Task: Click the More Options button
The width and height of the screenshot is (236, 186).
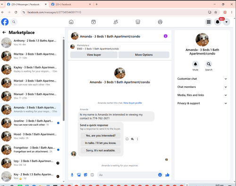Action: click(144, 55)
